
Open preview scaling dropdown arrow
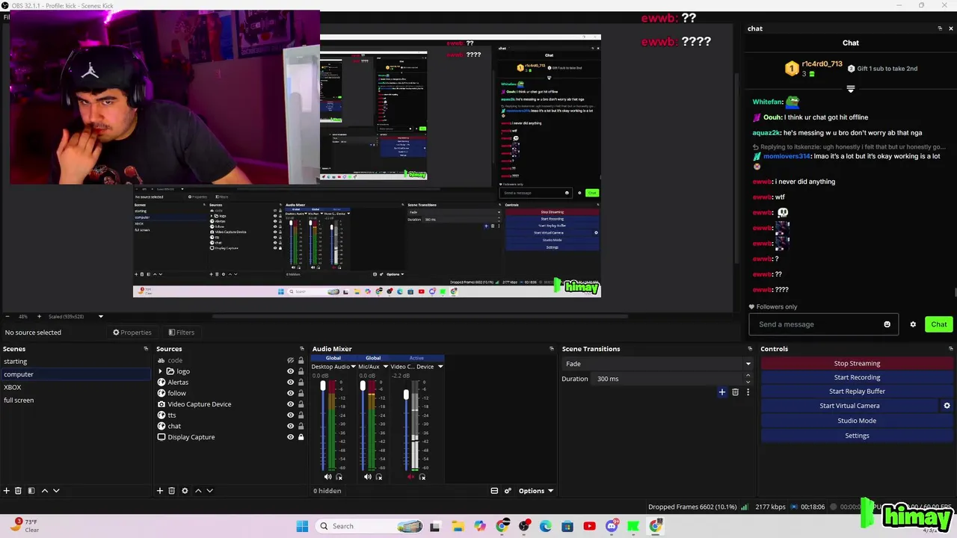coord(101,316)
